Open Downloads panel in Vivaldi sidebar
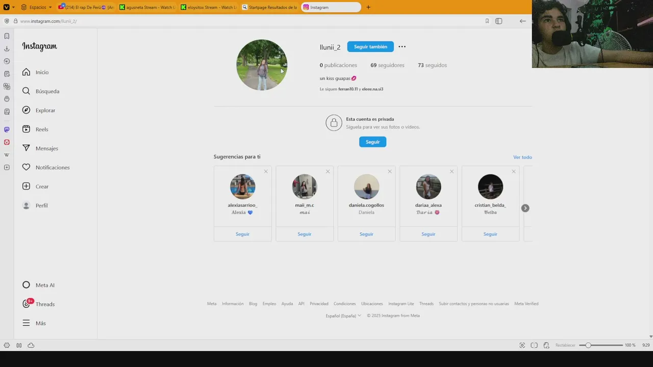 (x=7, y=49)
